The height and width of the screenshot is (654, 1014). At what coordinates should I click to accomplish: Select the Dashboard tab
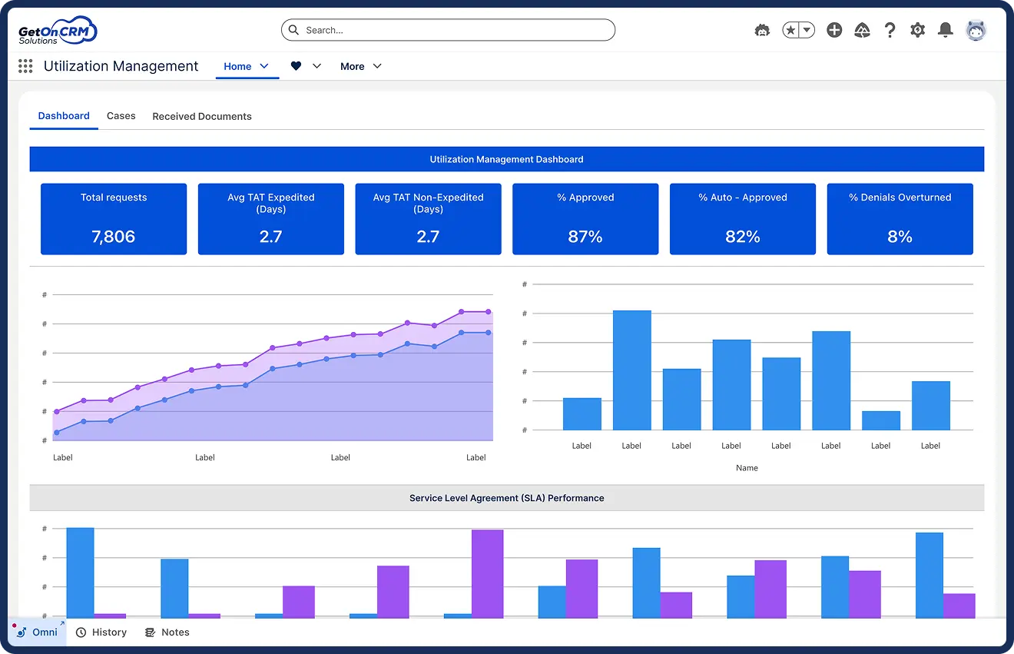point(64,116)
